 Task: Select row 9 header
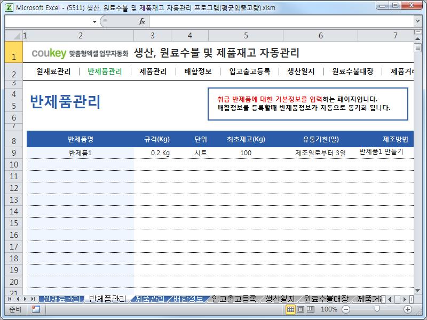[x=14, y=153]
